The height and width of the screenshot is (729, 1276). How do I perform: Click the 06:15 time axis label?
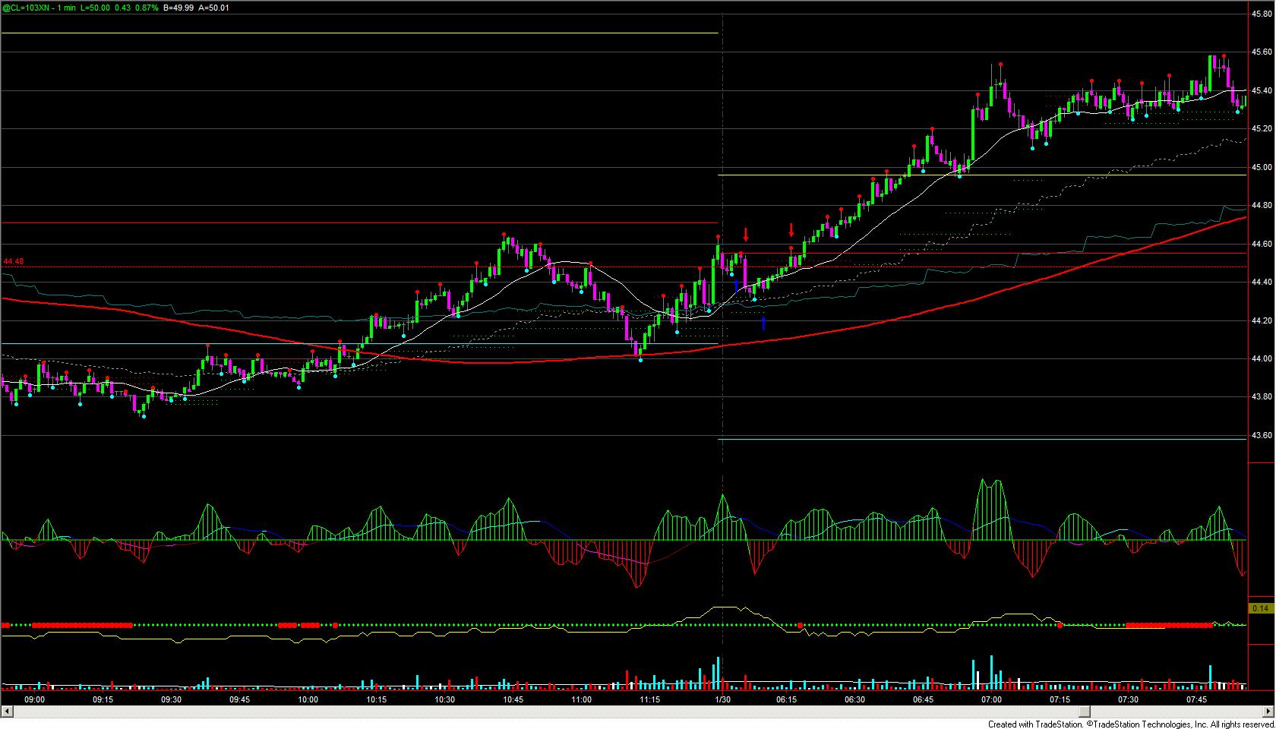click(x=787, y=699)
